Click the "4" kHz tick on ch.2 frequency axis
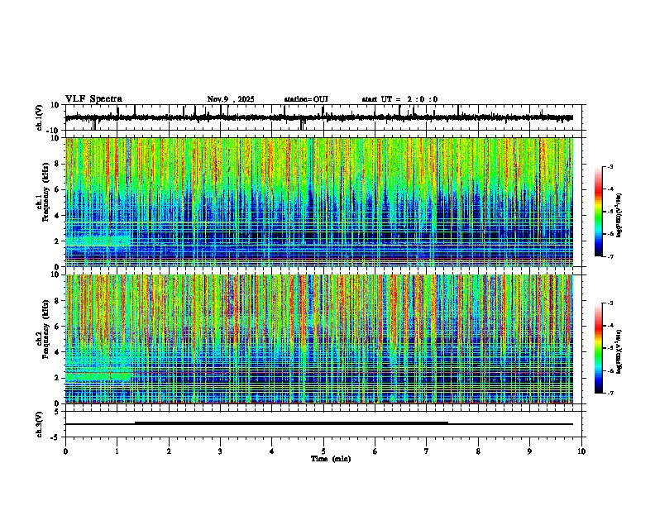Image resolution: width=655 pixels, height=506 pixels. click(x=57, y=352)
